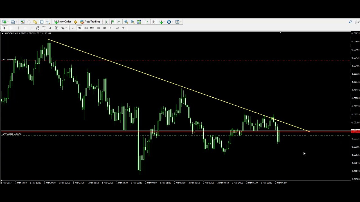
Task: Open the Data Window crosshair icon
Action: coord(29,22)
